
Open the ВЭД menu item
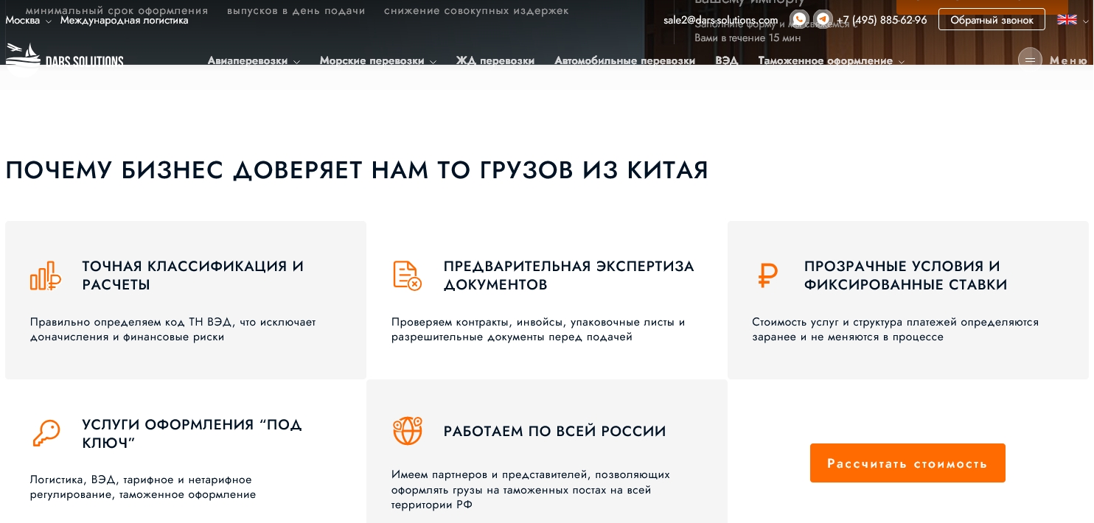726,61
